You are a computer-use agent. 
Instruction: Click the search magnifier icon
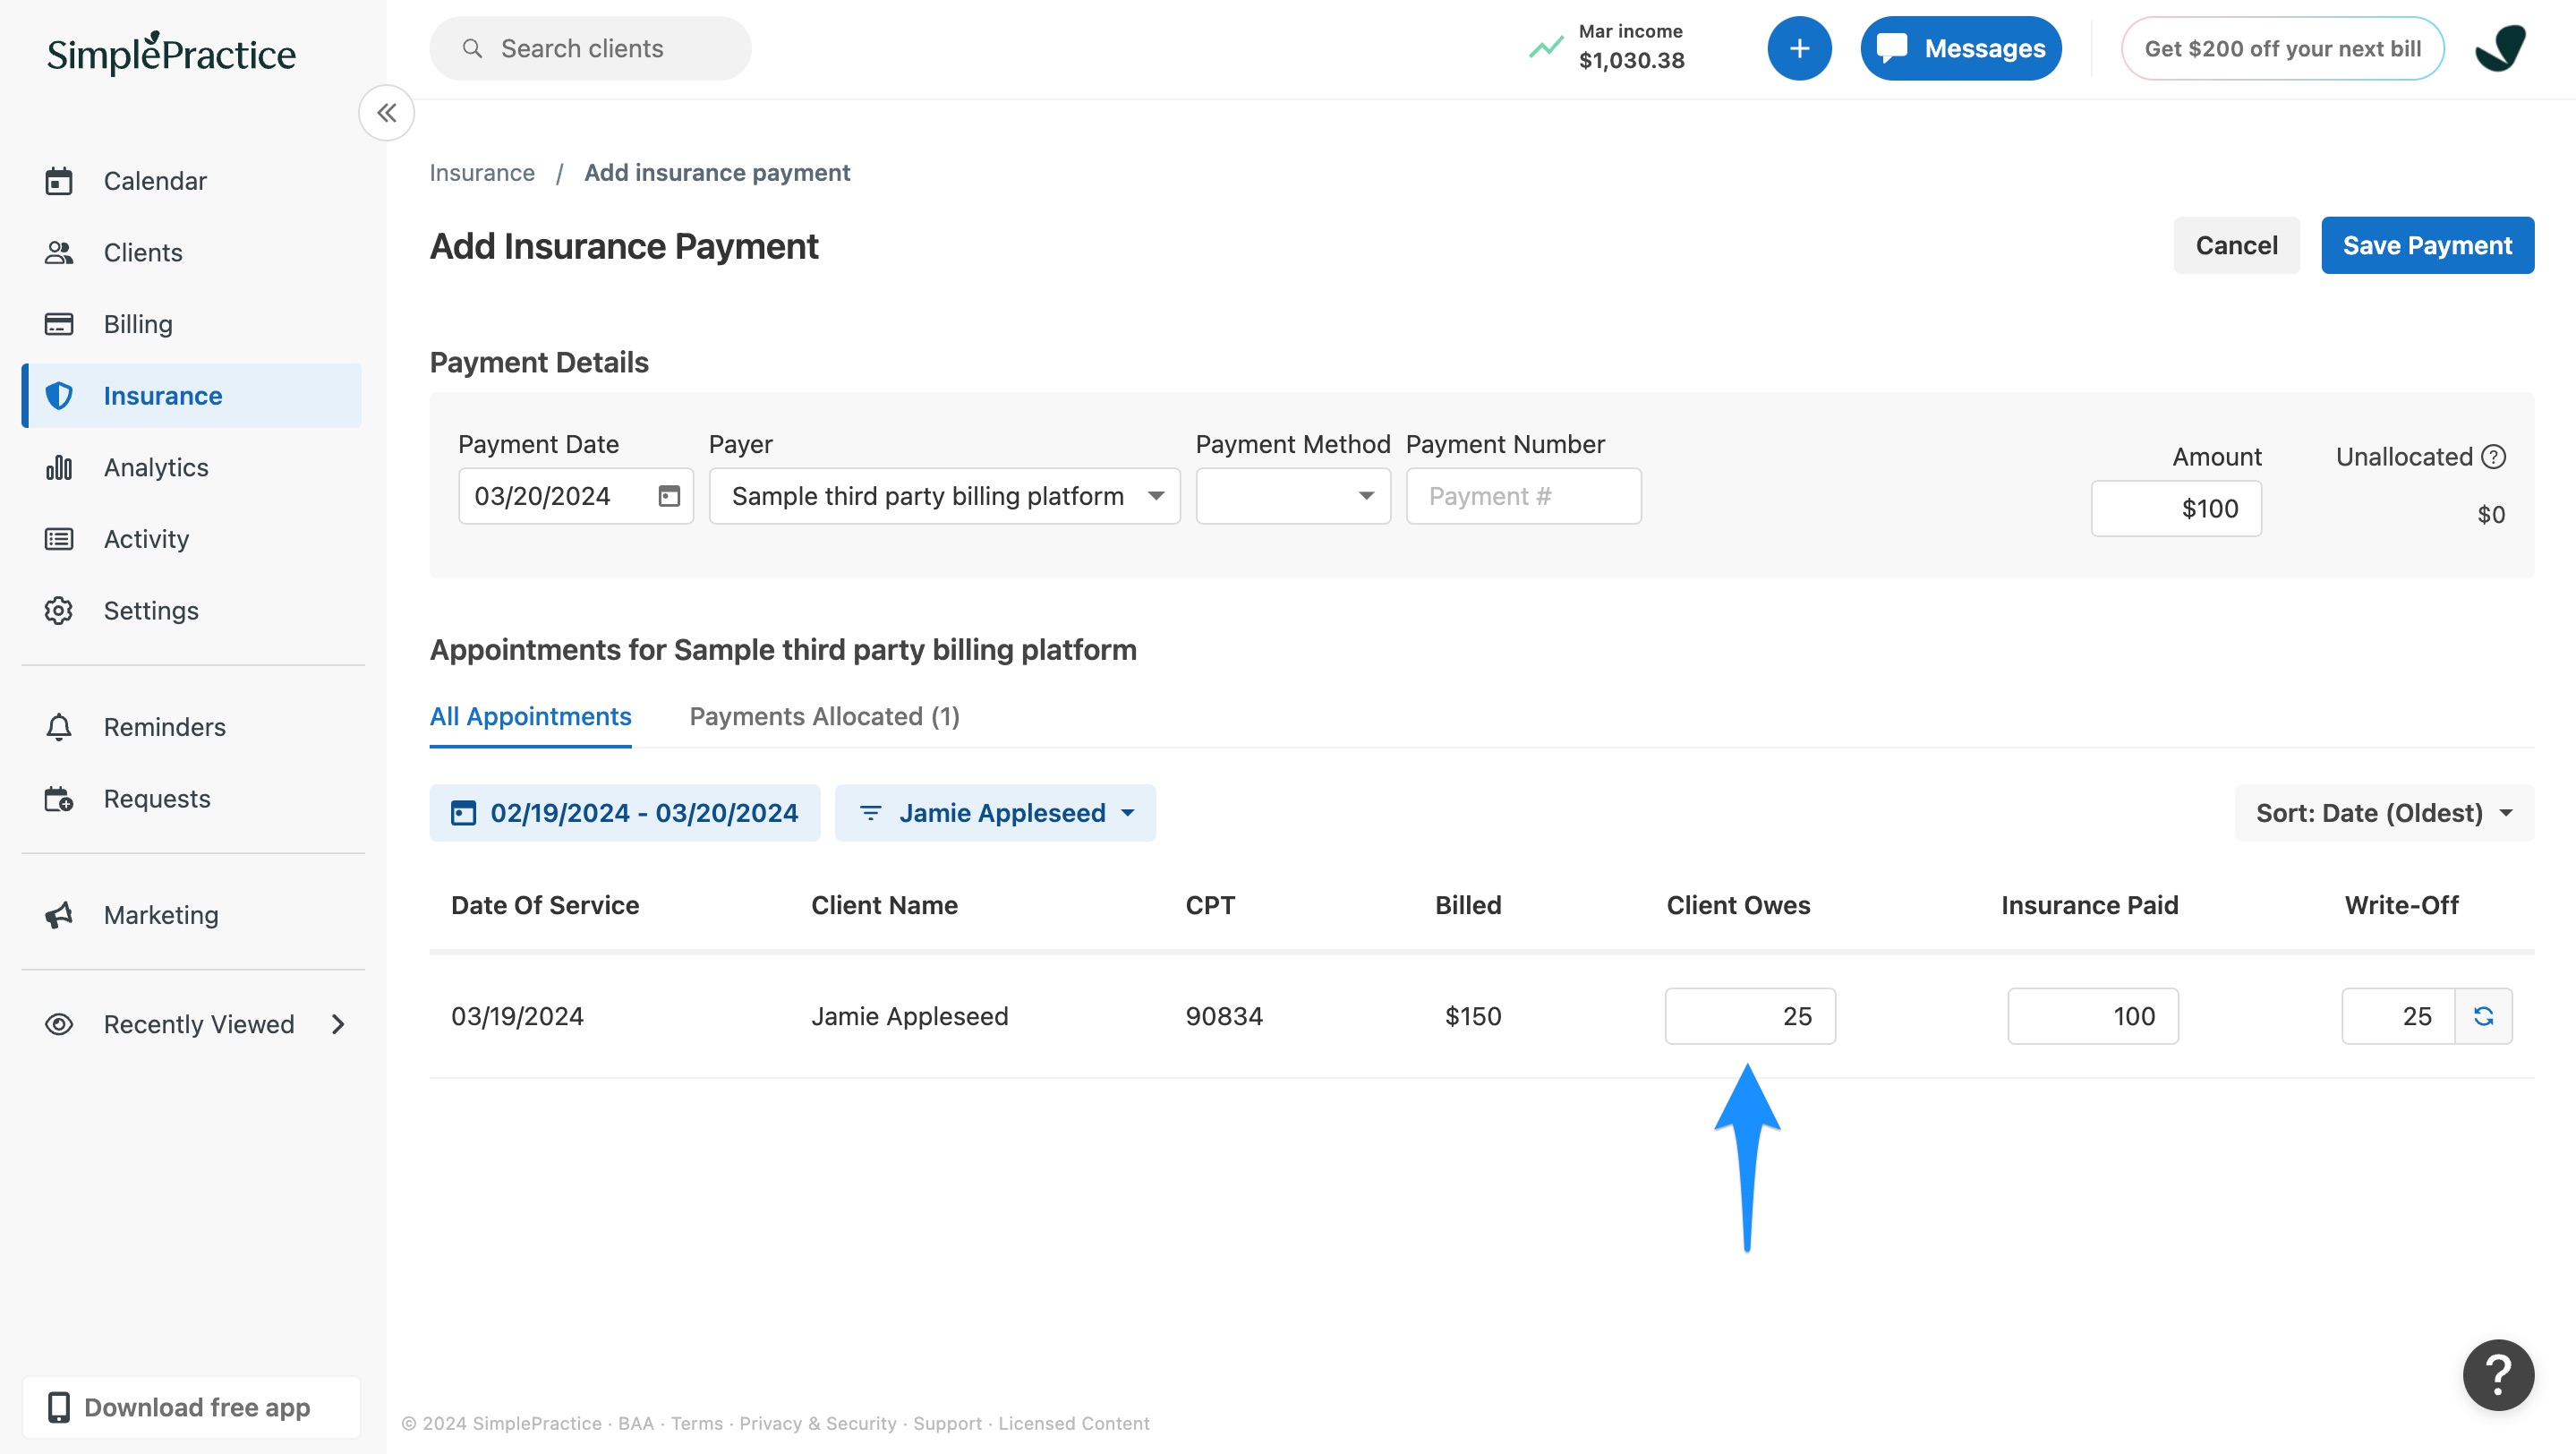[x=472, y=48]
